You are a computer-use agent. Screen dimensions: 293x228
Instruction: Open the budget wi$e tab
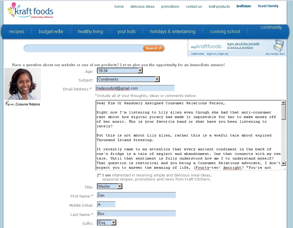coord(51,31)
